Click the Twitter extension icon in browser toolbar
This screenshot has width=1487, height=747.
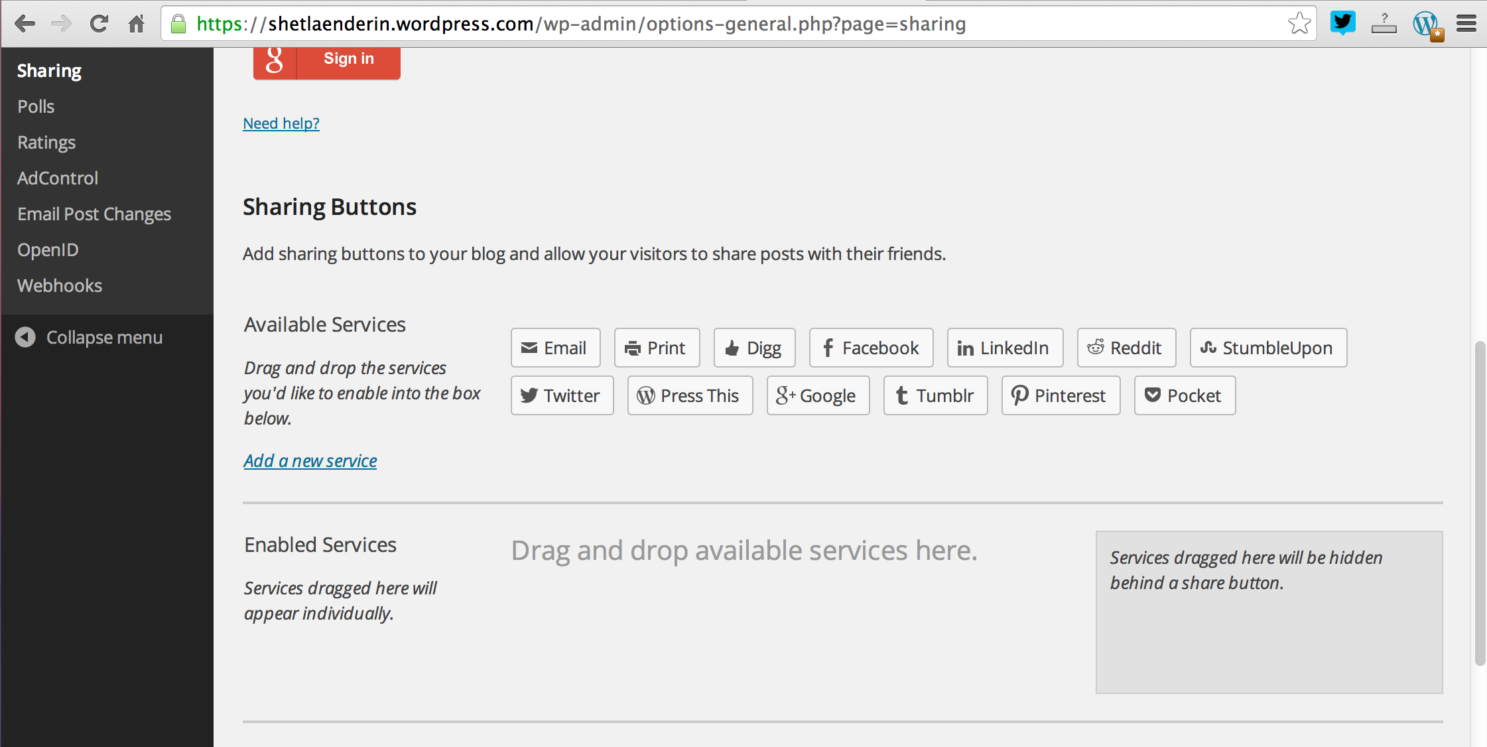1342,24
